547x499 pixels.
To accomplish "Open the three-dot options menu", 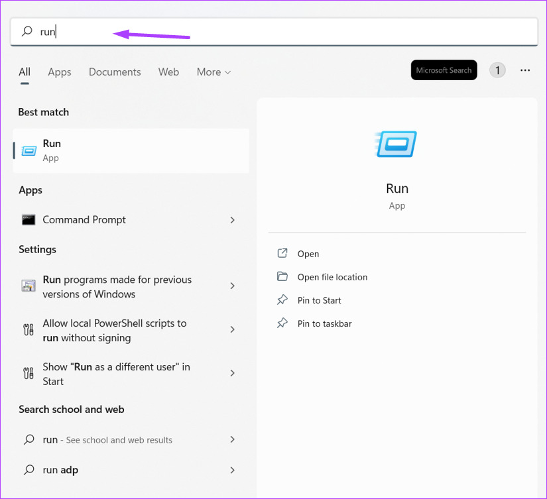I will point(525,70).
